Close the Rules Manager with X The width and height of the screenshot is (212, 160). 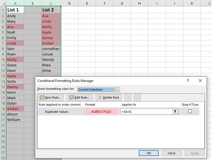(x=200, y=81)
